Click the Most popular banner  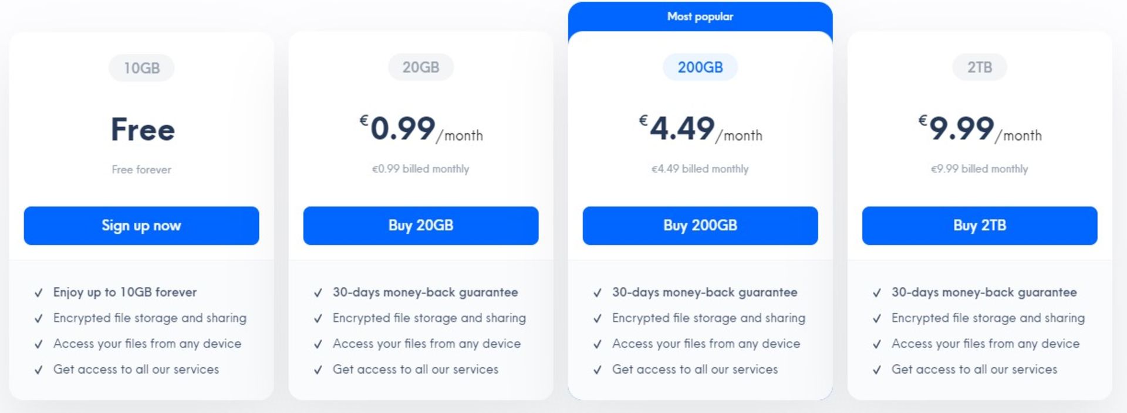(x=700, y=16)
